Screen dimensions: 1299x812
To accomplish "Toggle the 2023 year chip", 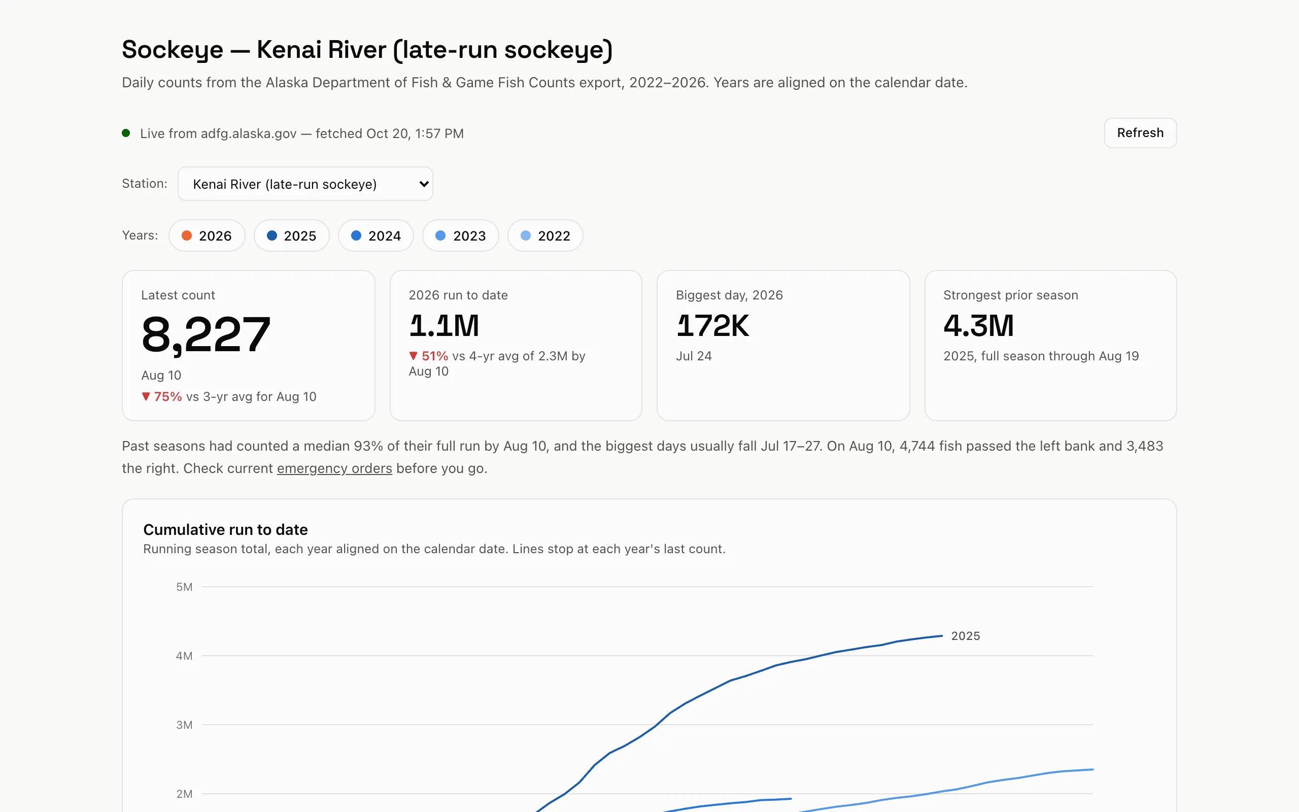I will click(461, 236).
